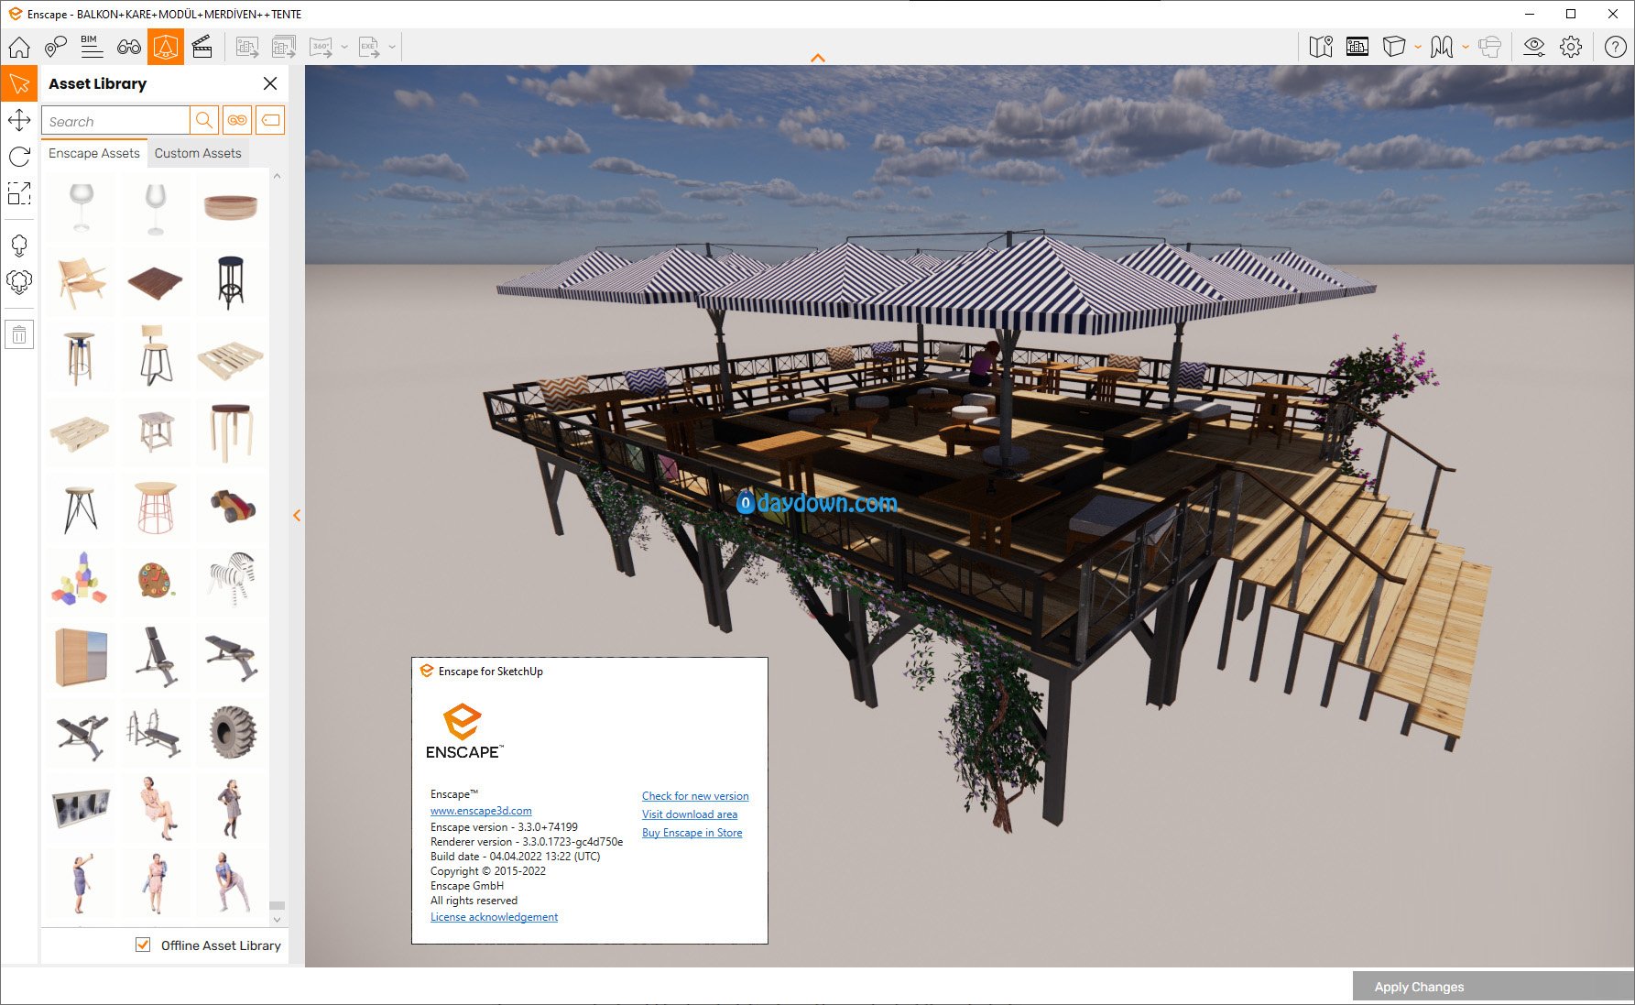Click the 360 panorama export icon
Image resolution: width=1635 pixels, height=1005 pixels.
tap(322, 47)
